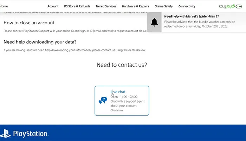Select the Tiered Services menu item

[106, 6]
